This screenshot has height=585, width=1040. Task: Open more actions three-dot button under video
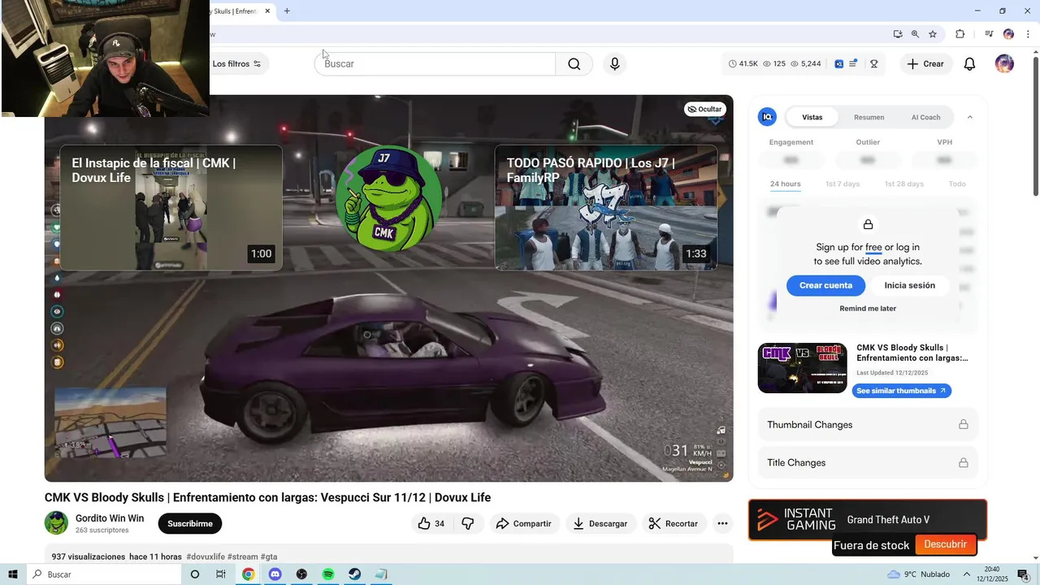point(722,524)
